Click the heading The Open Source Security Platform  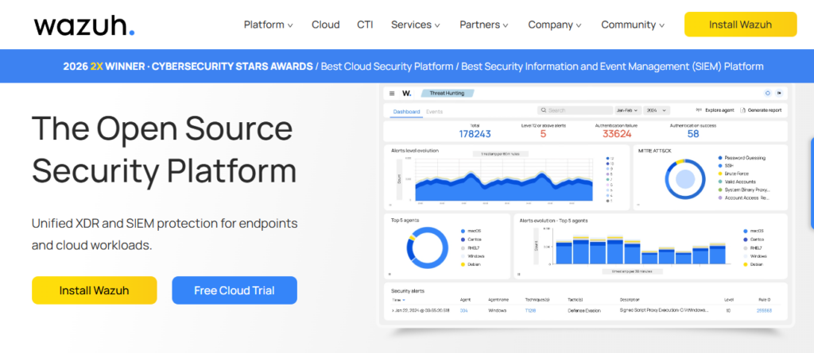164,150
